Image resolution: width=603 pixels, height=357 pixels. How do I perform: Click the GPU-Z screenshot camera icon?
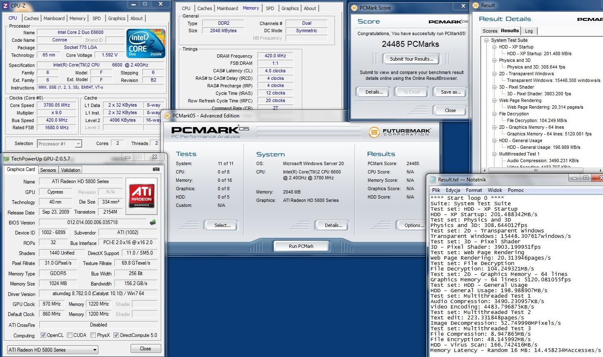[156, 169]
